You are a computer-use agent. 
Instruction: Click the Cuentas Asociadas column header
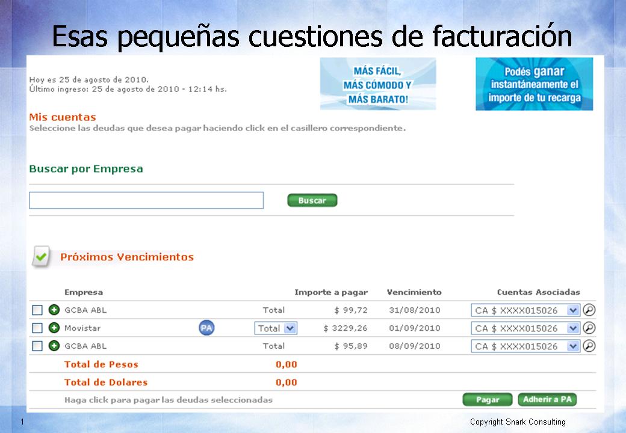539,292
